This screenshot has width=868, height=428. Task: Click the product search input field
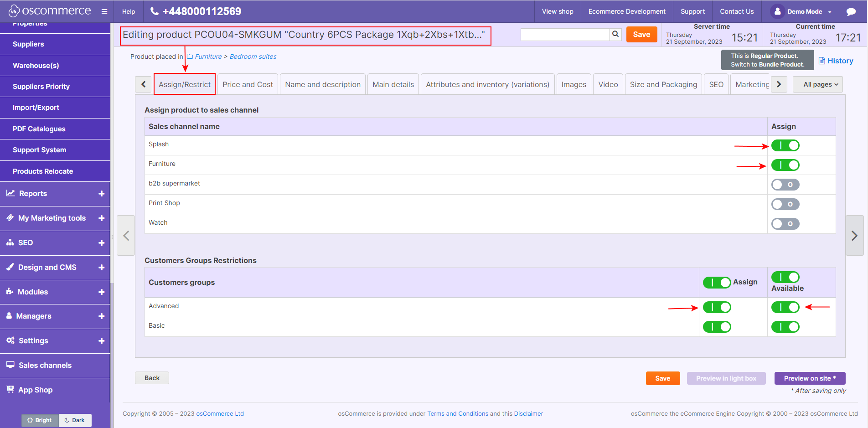tap(565, 34)
